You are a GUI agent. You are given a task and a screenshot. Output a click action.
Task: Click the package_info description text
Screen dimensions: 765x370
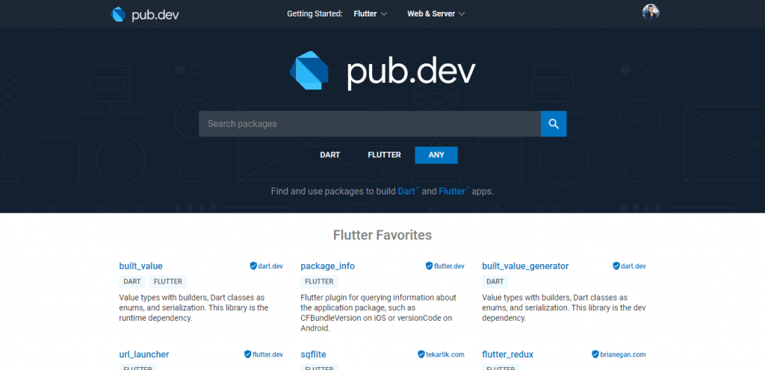pyautogui.click(x=379, y=313)
